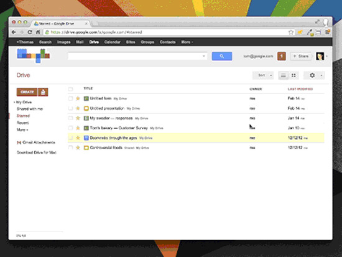Image resolution: width=342 pixels, height=257 pixels.
Task: Go to the browser home icon
Action: point(38,32)
